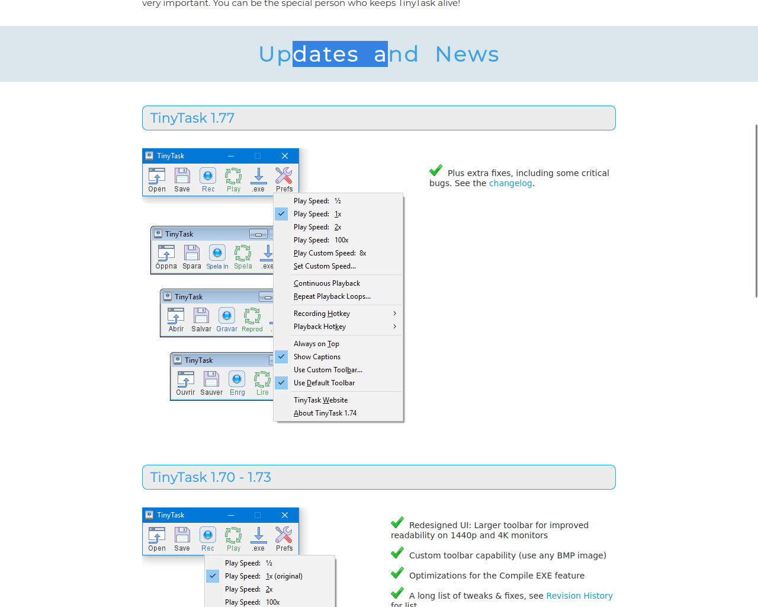Click the Spela in record icon
The width and height of the screenshot is (758, 607).
pyautogui.click(x=217, y=257)
